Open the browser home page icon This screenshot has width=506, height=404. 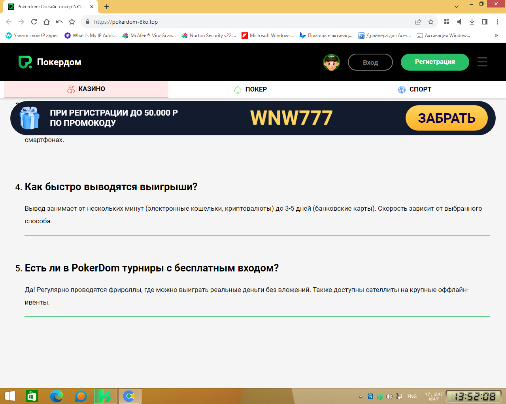47,22
